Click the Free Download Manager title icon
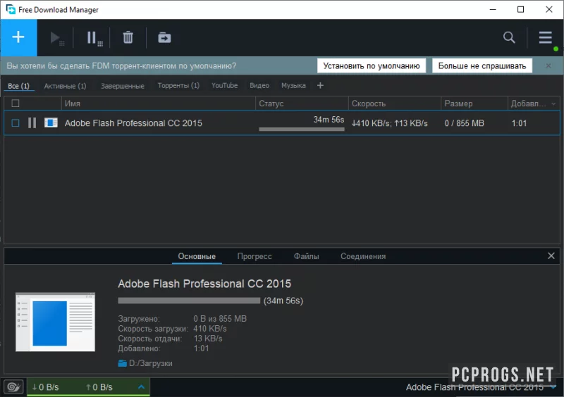 point(11,9)
